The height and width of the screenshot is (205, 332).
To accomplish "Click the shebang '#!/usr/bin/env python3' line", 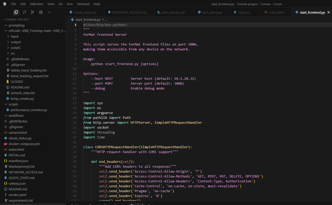I will (105, 25).
